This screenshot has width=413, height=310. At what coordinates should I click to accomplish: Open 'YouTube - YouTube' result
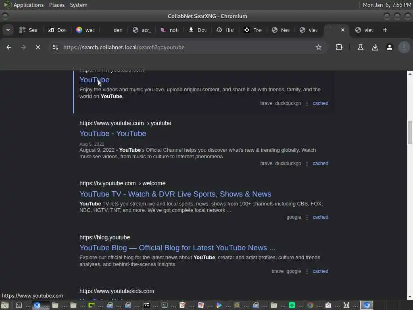[x=113, y=134]
